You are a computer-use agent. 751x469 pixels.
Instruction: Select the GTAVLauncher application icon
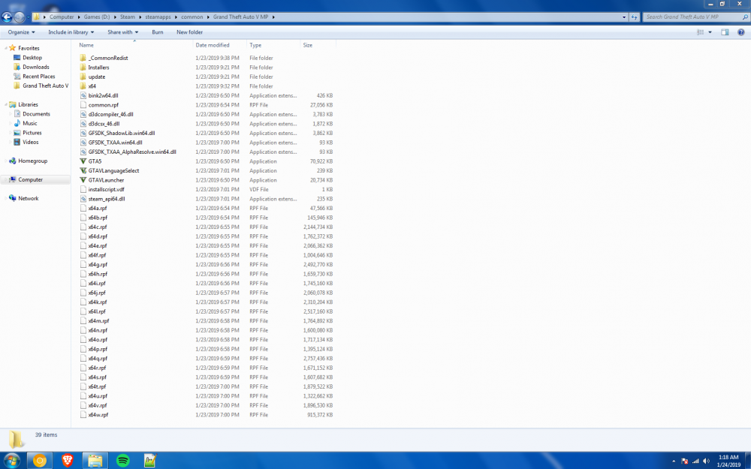tap(83, 180)
